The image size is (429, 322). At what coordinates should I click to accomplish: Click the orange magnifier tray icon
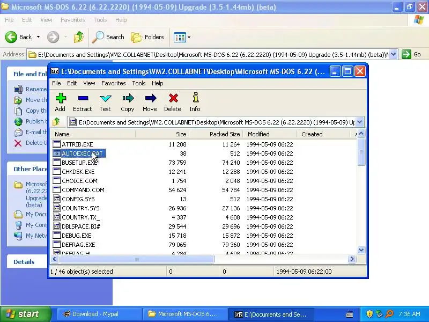[x=389, y=313]
